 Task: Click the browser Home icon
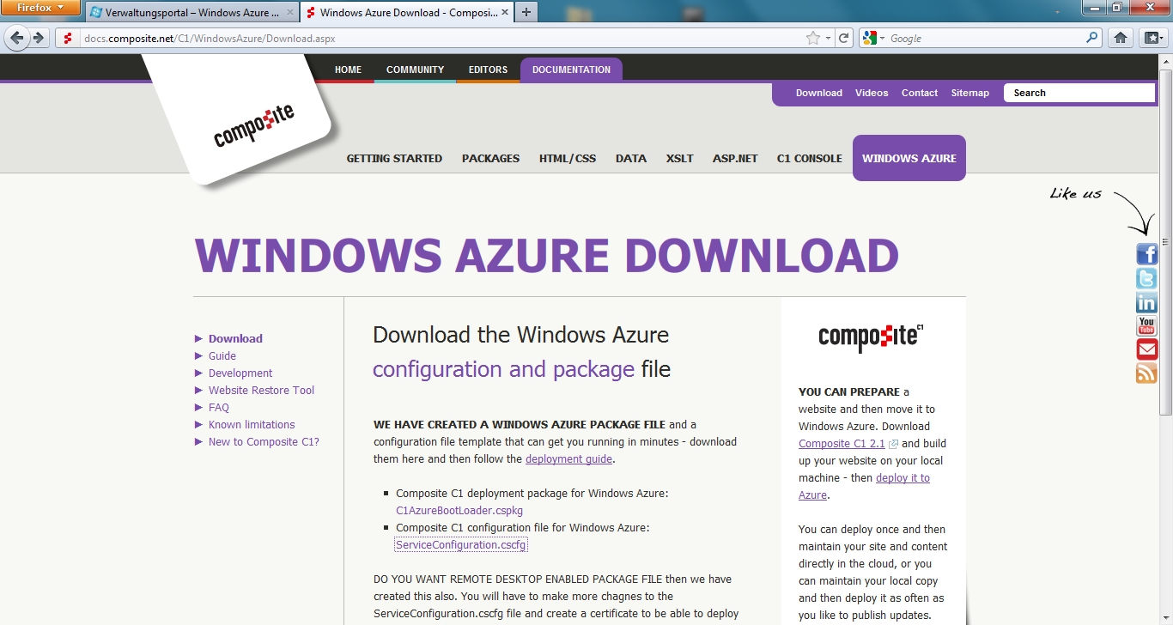click(1120, 38)
